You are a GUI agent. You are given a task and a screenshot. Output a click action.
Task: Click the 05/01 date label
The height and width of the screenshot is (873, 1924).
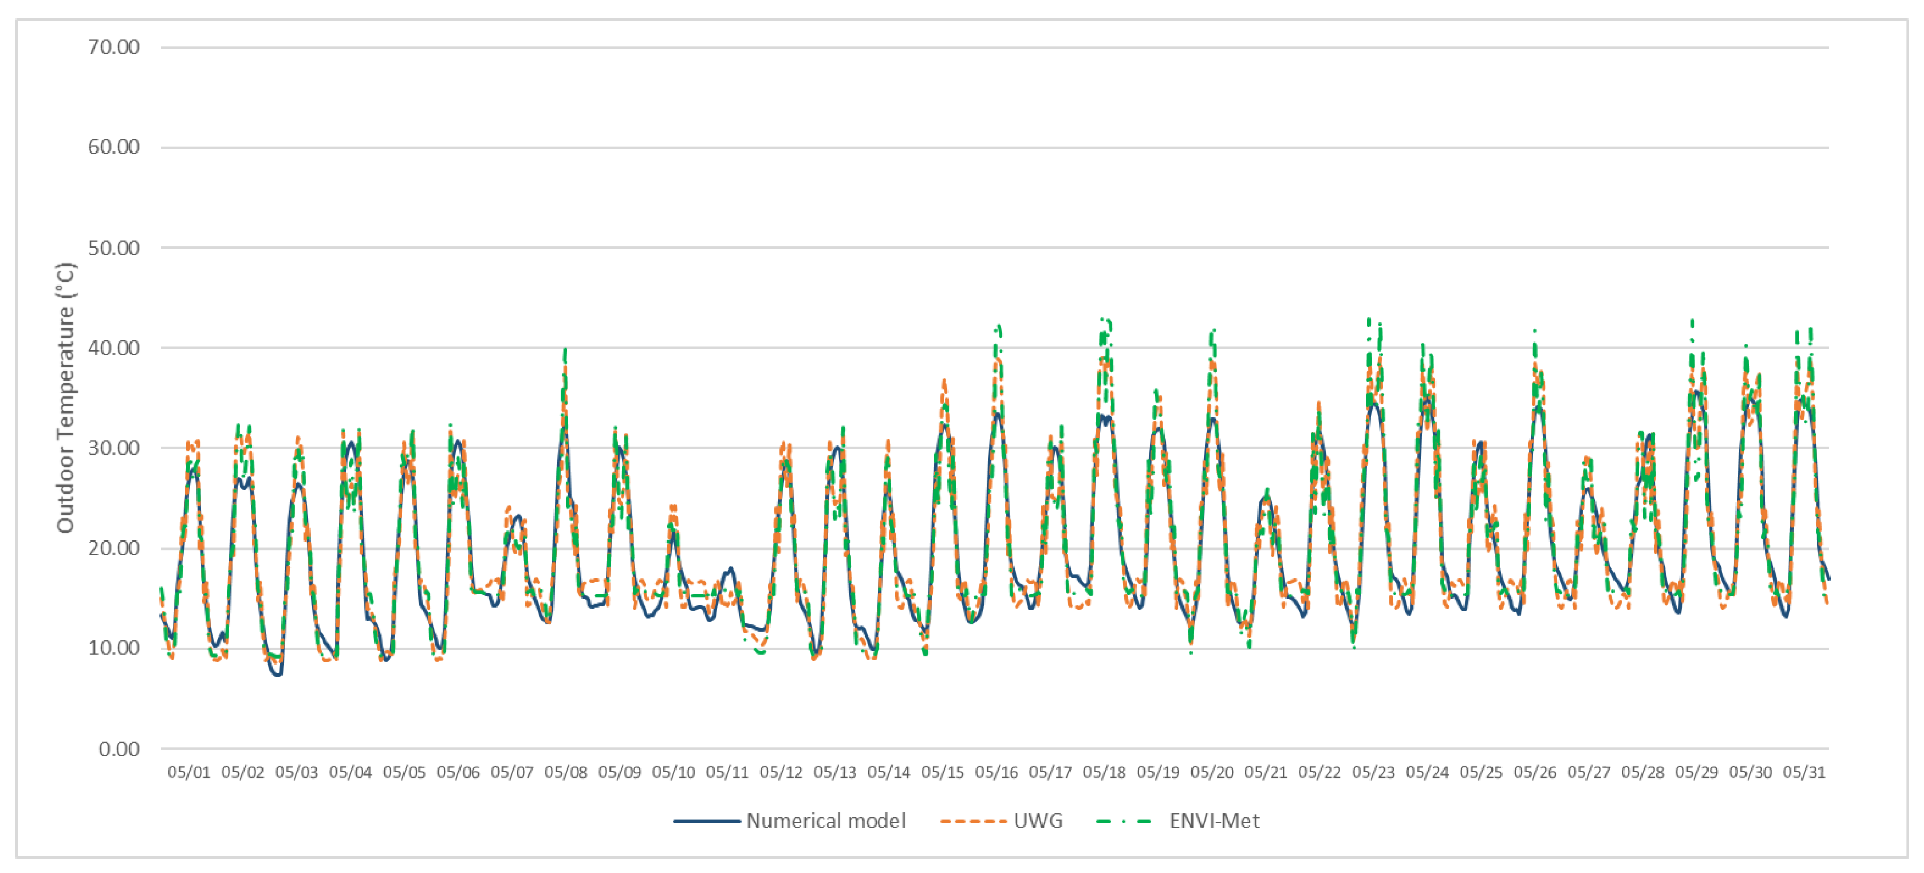tap(188, 773)
